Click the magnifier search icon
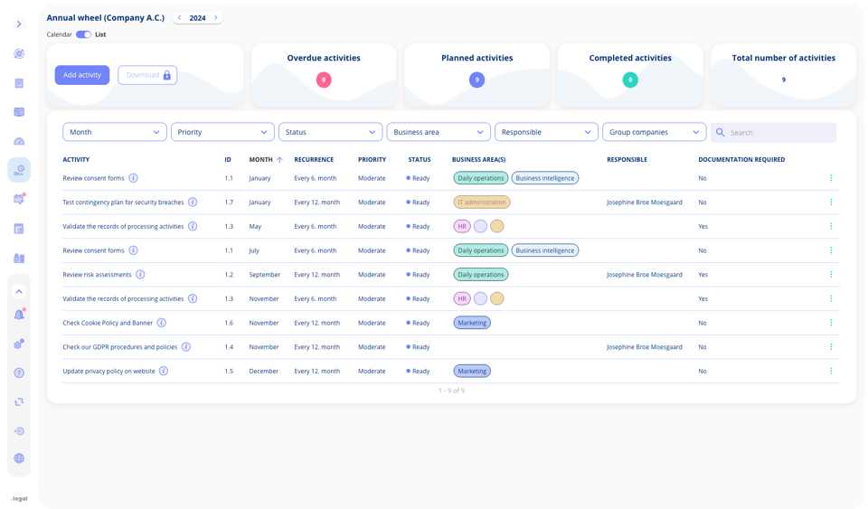868x509 pixels. 721,133
